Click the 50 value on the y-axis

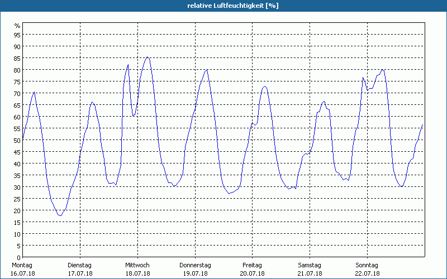tap(17, 140)
